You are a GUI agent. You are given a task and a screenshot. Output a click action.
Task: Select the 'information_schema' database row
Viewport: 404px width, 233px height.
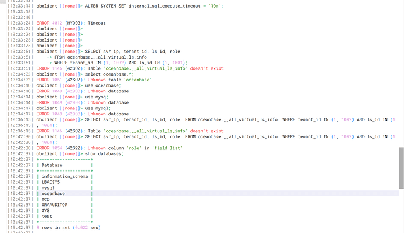[x=64, y=176]
